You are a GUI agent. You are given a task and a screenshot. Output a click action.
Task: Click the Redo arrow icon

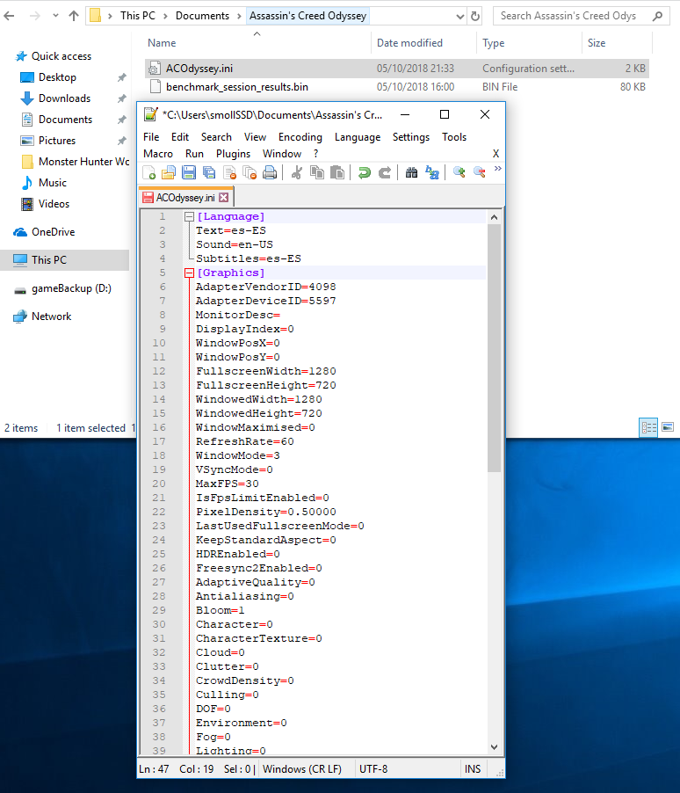(385, 173)
